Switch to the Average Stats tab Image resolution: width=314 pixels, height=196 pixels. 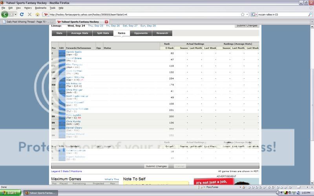click(79, 33)
